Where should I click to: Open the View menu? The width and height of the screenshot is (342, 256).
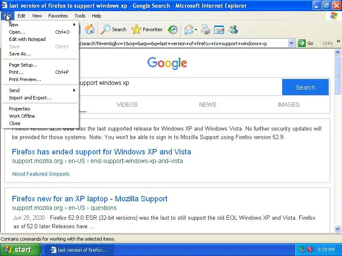[37, 16]
